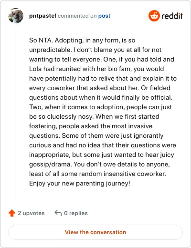Click the "gossip/drama" line of the comment
This screenshot has width=191, height=248.
point(99,165)
